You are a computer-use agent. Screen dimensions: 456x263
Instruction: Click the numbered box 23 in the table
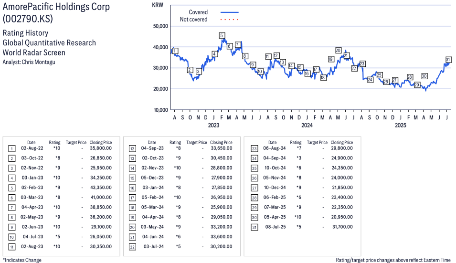(x=254, y=149)
